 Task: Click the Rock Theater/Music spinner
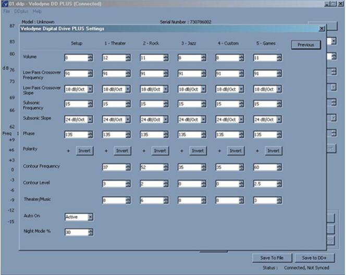(166, 200)
